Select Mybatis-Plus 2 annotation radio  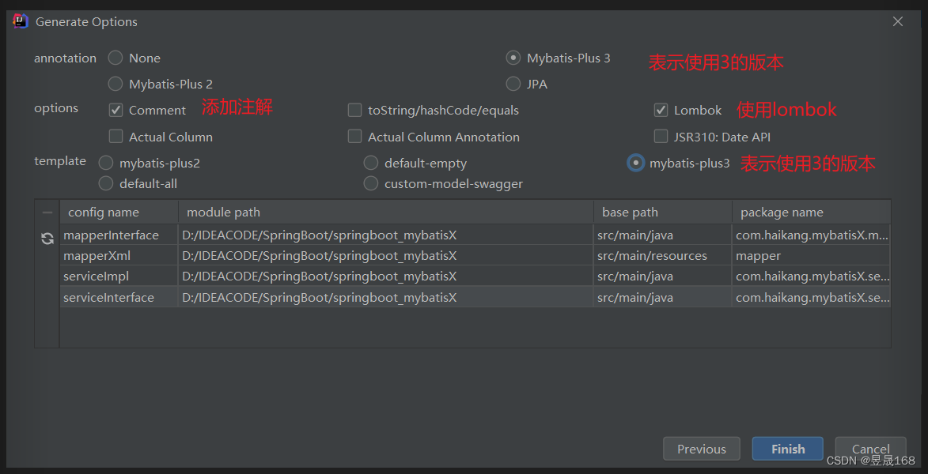[116, 84]
